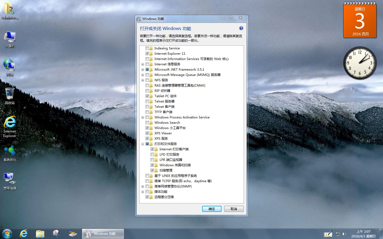
Task: Click the input method tray icon
Action: point(328,234)
